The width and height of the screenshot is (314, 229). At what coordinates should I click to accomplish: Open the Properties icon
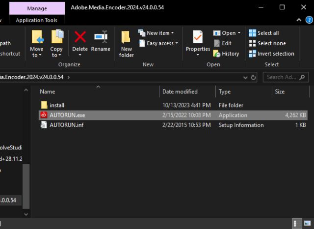[198, 37]
